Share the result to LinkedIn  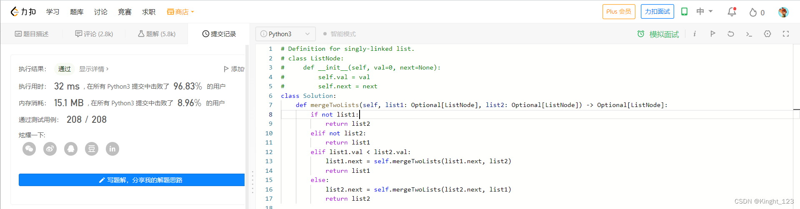[112, 149]
